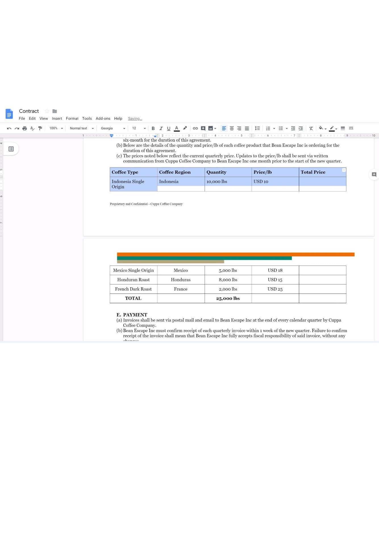Viewport: 379px width, 558px height.
Task: Enable center alignment
Action: 232,128
